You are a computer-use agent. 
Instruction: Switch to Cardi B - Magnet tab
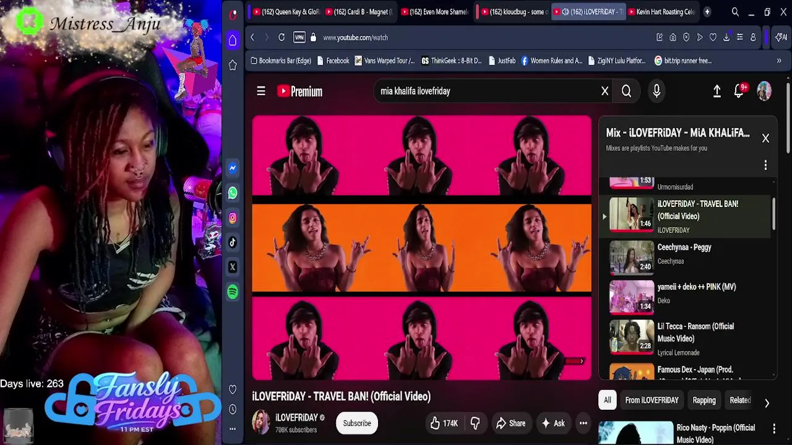pyautogui.click(x=359, y=12)
